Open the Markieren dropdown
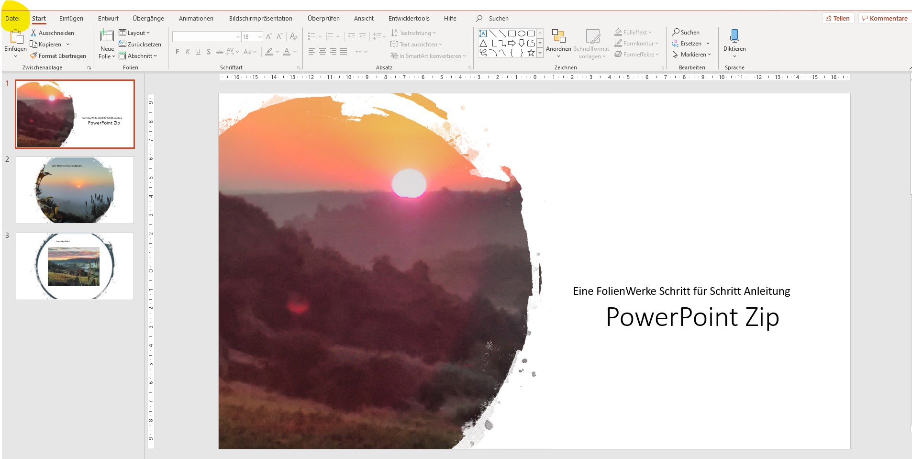This screenshot has height=459, width=912. pyautogui.click(x=692, y=54)
